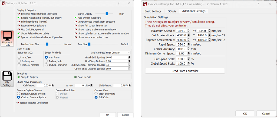277x118 pixels.
Task: Enable Use Dark Background
Action: 19,30
